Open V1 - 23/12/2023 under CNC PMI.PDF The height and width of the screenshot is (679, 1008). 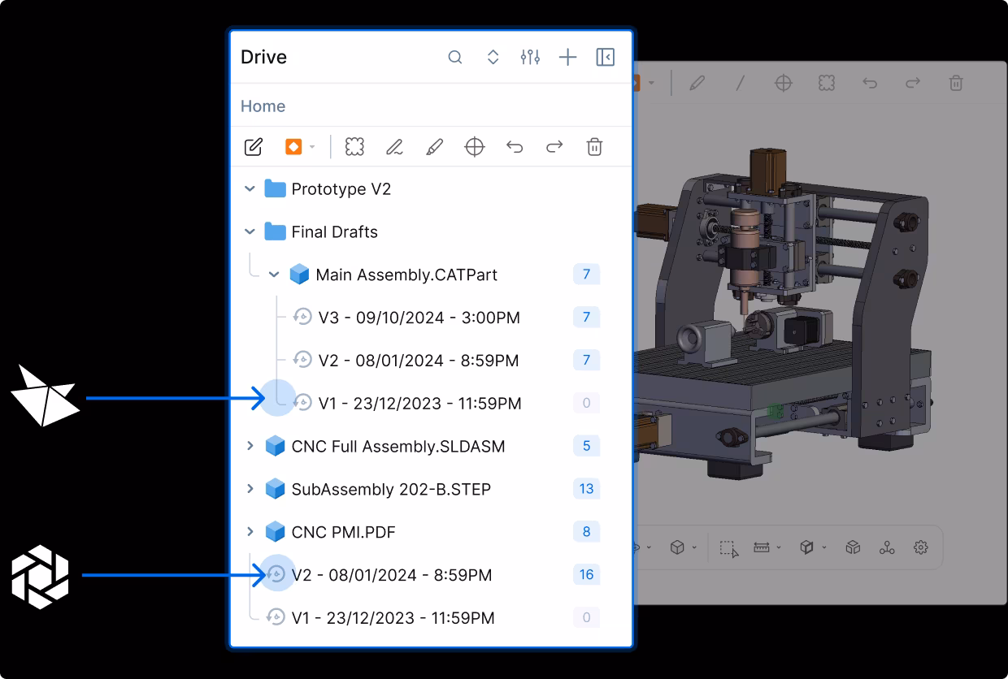380,618
